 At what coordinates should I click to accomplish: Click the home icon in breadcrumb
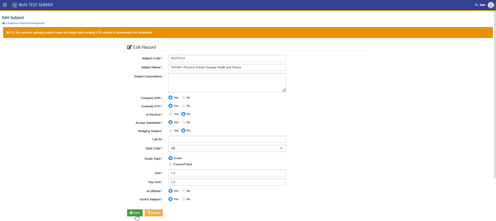(4, 23)
